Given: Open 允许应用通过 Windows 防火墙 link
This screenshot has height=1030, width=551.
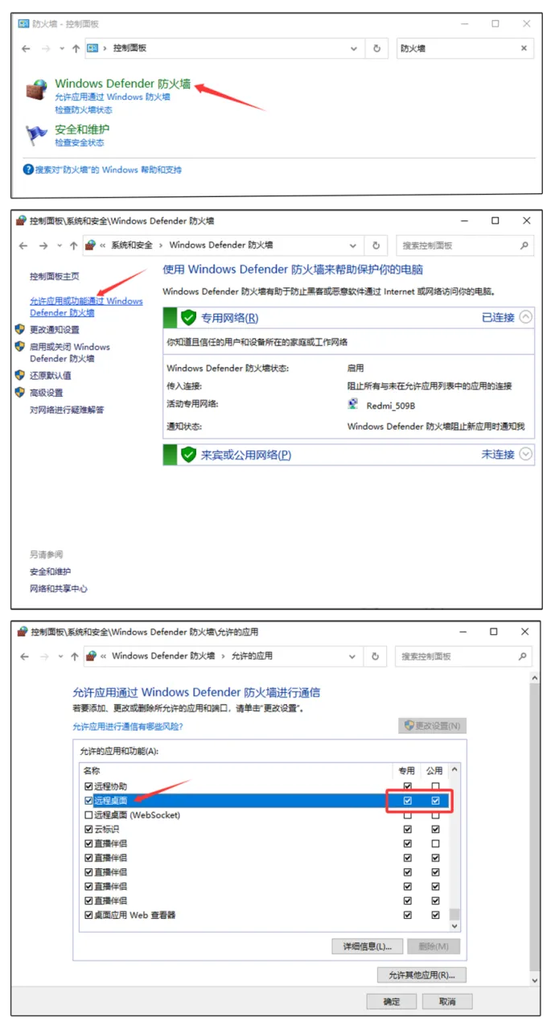Looking at the screenshot, I should click(x=113, y=97).
